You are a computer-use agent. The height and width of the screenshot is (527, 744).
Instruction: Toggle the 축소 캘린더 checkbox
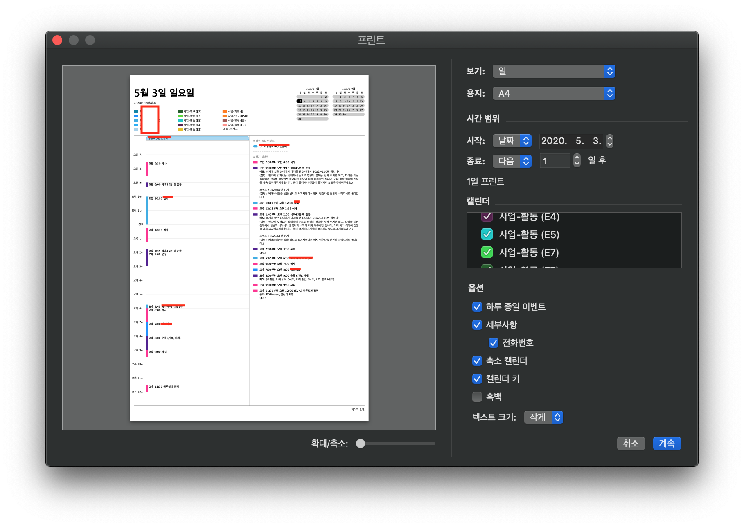click(x=477, y=361)
